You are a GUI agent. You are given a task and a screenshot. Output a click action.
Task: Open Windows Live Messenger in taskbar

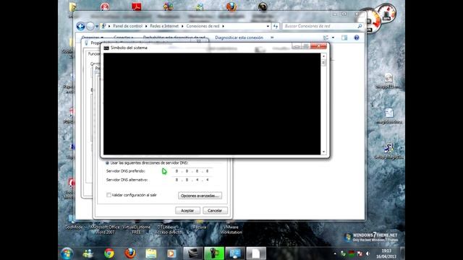click(x=88, y=253)
